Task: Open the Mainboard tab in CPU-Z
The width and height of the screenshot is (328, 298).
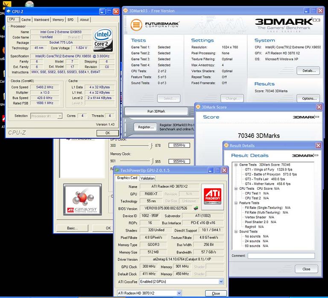Action: point(41,20)
